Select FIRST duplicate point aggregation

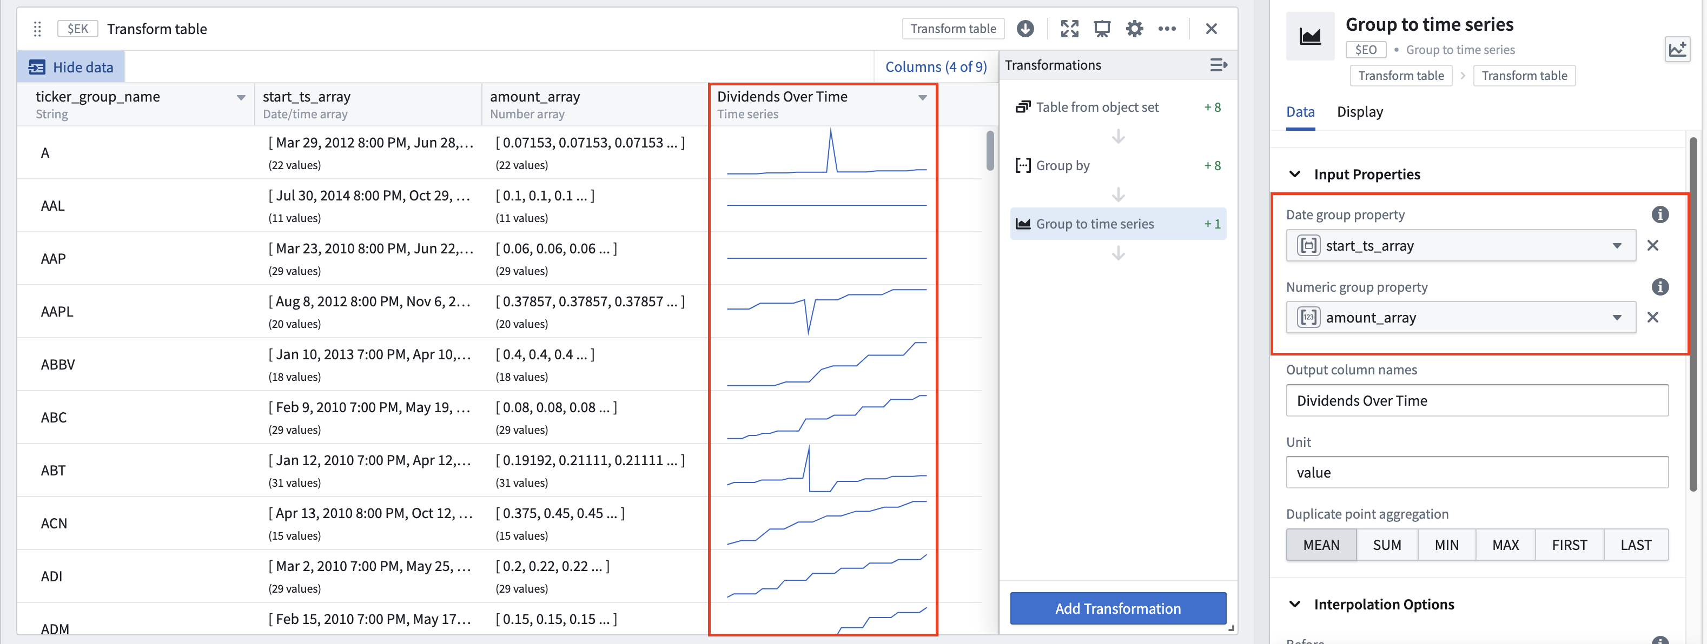pos(1569,545)
